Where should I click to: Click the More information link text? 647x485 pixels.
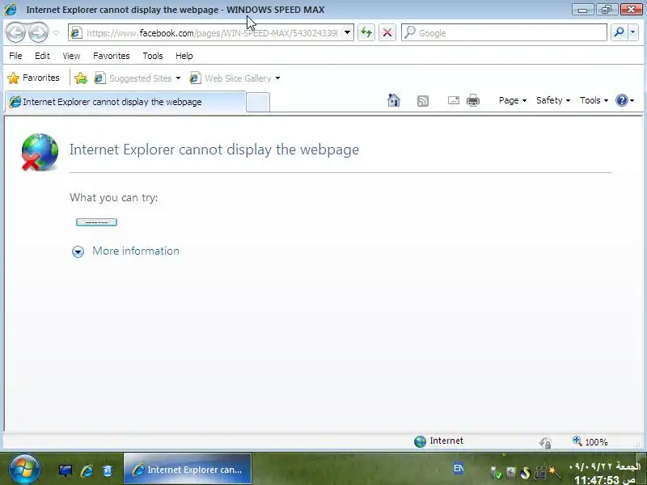136,251
